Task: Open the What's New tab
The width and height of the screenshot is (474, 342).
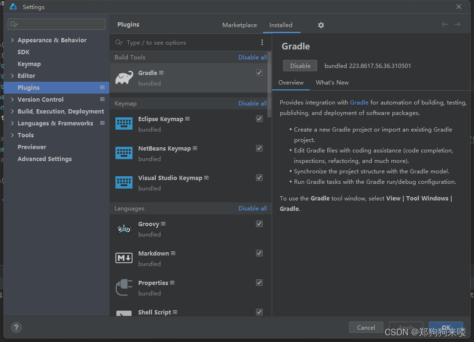Action: 332,83
